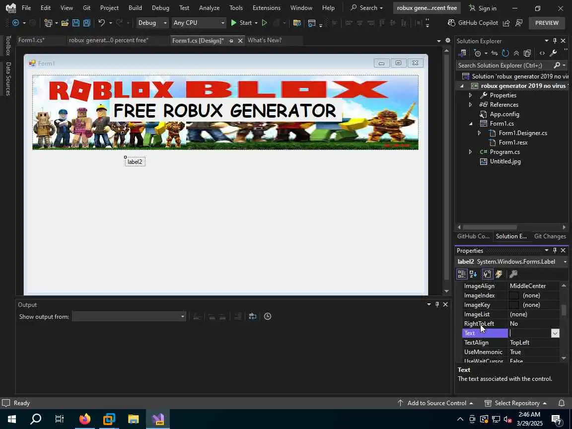Toggle Word Wrap in the Output panel
The image size is (572, 429).
[252, 316]
